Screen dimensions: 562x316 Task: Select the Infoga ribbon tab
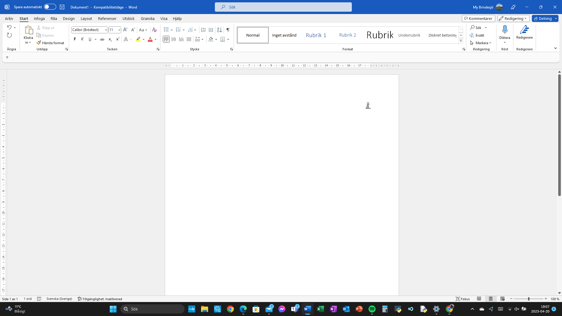point(39,18)
